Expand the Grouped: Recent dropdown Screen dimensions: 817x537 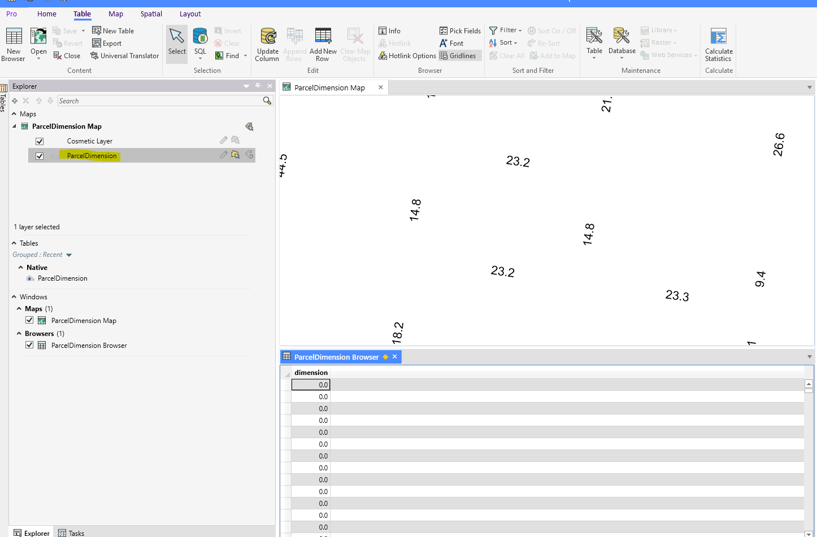click(69, 255)
